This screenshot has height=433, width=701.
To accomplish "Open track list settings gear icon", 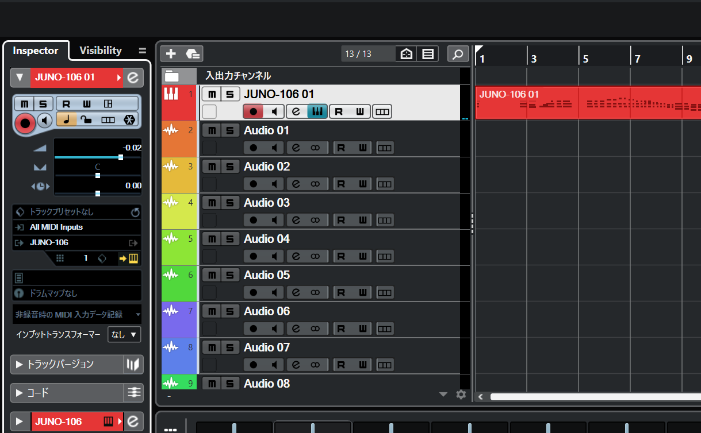I will point(461,395).
